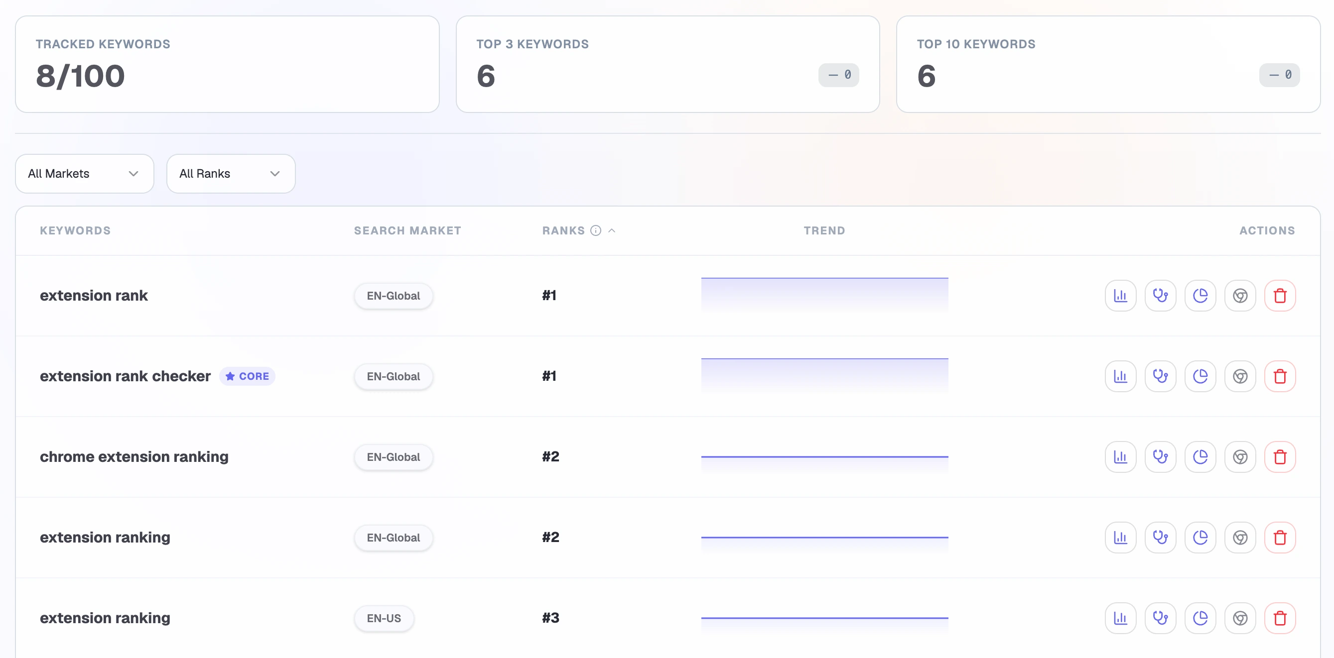The height and width of the screenshot is (658, 1334).
Task: Open Chrome icon for EN-US 'extension ranking'
Action: click(x=1240, y=618)
